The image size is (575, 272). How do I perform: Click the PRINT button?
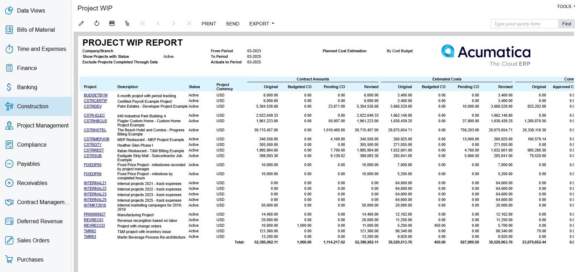[209, 24]
